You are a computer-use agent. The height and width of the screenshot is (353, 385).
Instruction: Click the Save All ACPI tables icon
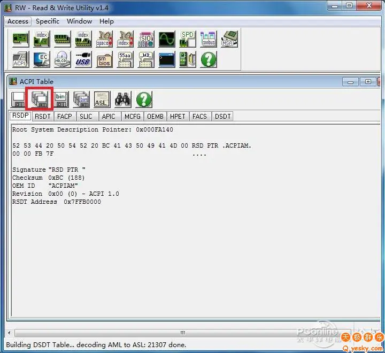click(x=40, y=99)
